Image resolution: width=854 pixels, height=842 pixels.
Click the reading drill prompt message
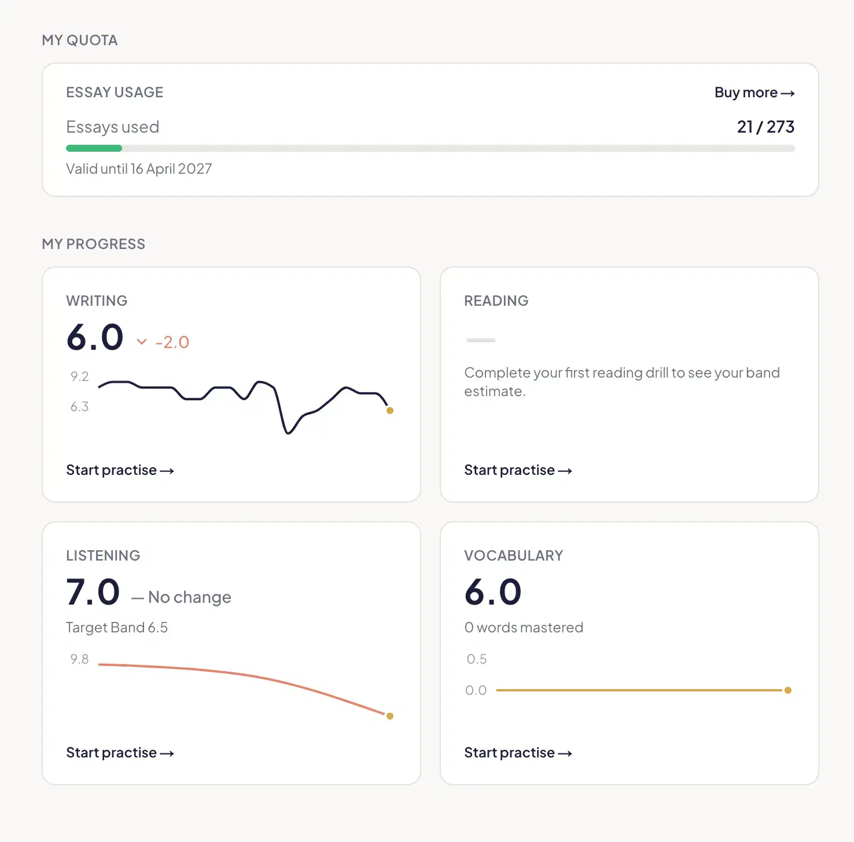click(x=622, y=382)
